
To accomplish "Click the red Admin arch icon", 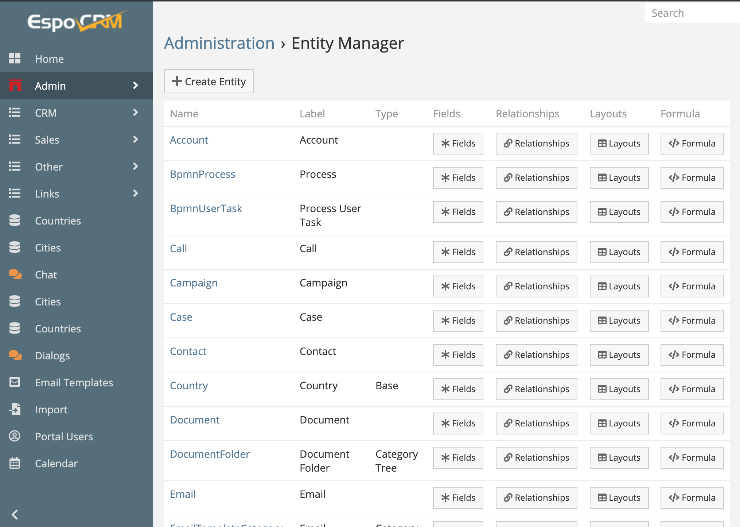I will point(15,86).
